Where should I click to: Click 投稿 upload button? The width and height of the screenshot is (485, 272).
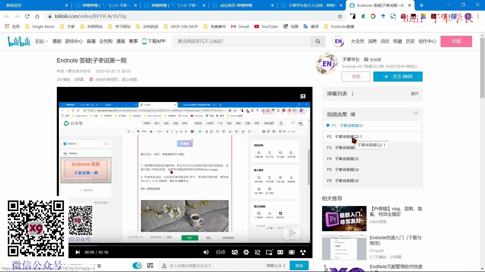click(x=456, y=41)
